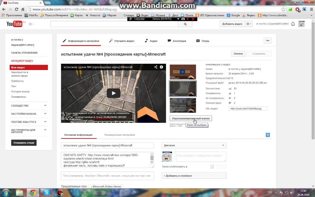Image resolution: width=315 pixels, height=197 pixels.
Task: Open Панель управления in the sidebar
Action: [24, 53]
